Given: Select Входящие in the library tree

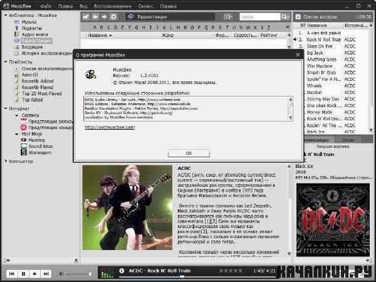Looking at the screenshot, I should point(32,47).
